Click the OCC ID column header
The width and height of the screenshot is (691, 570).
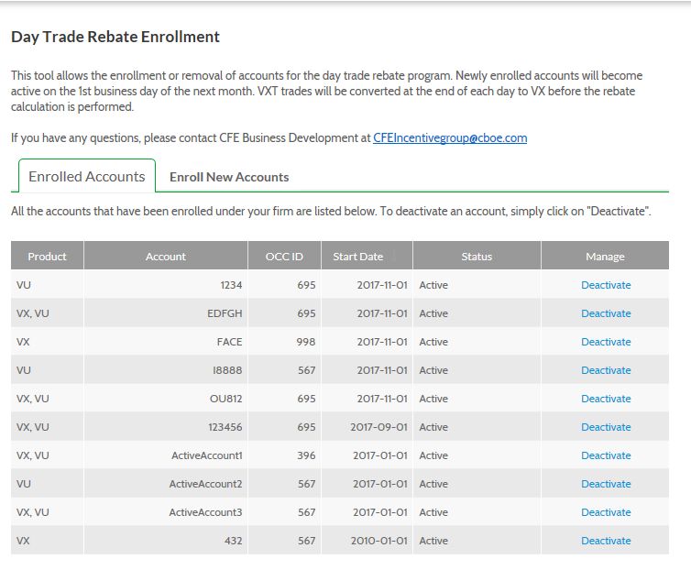284,256
